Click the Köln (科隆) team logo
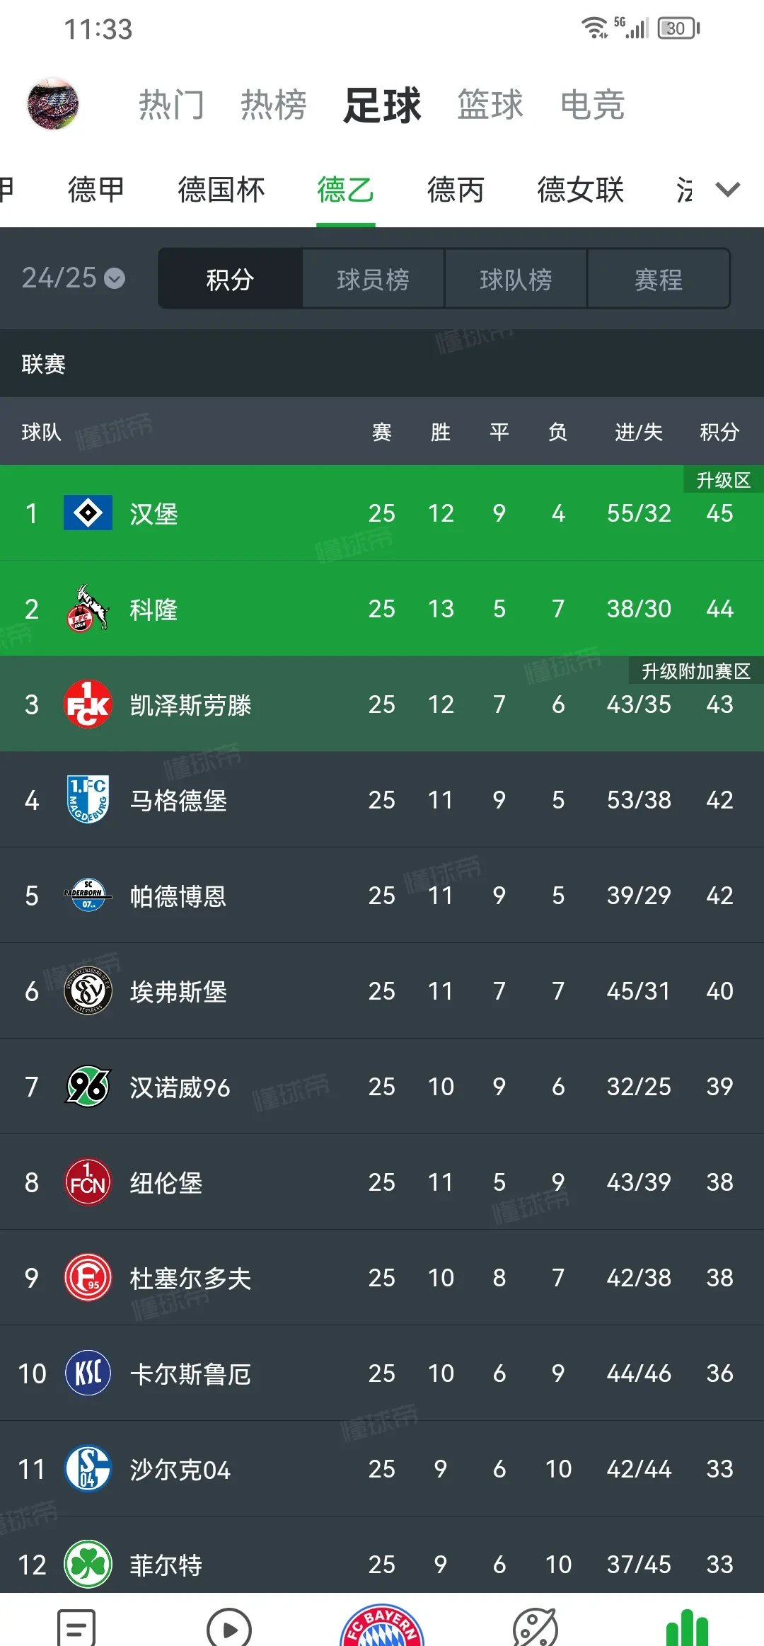This screenshot has width=764, height=1646. click(86, 610)
